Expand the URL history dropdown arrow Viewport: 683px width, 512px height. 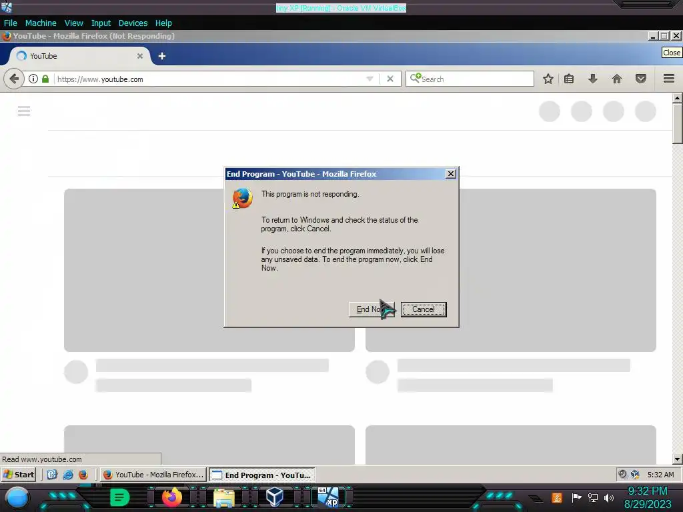370,79
